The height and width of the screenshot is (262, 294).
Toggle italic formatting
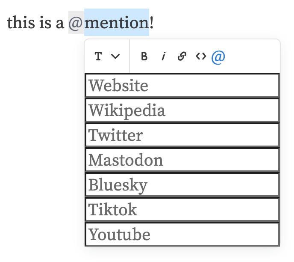pyautogui.click(x=163, y=57)
